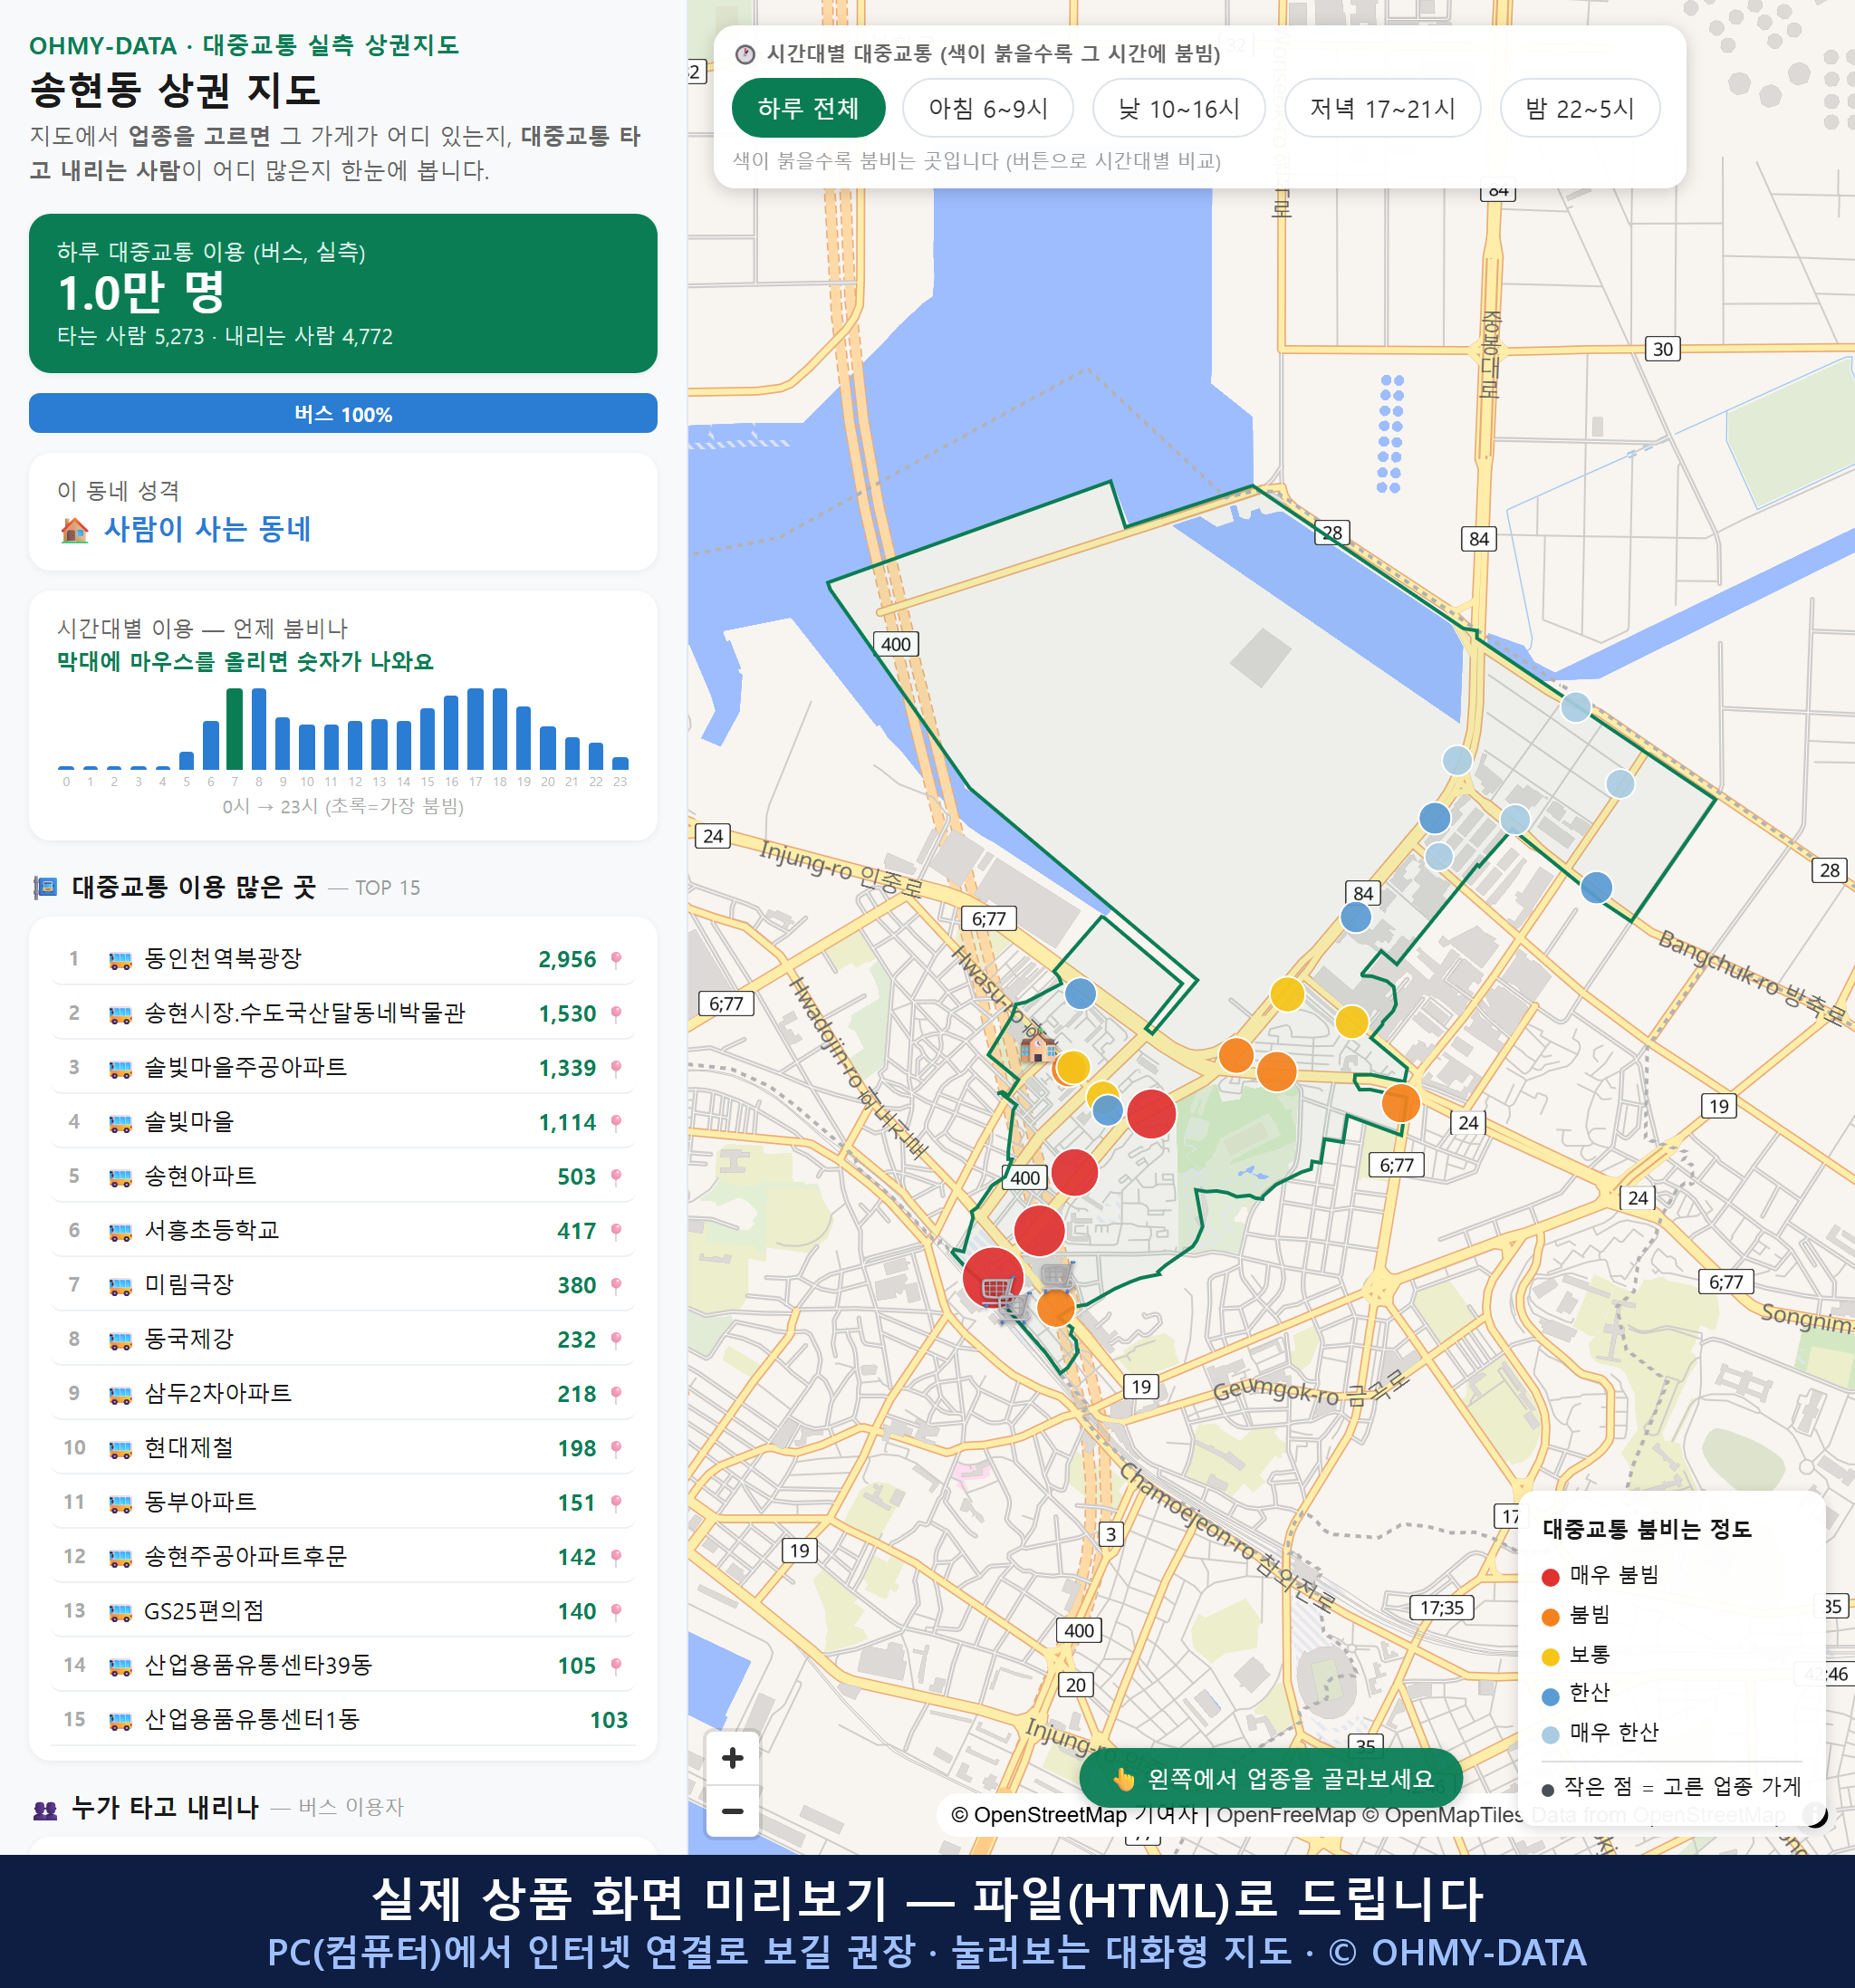This screenshot has width=1855, height=1988.
Task: Click the ridership value 103
Action: 609,1720
